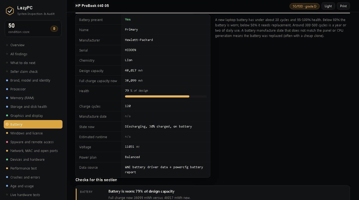Open Memory (RAM) section

coord(33,98)
